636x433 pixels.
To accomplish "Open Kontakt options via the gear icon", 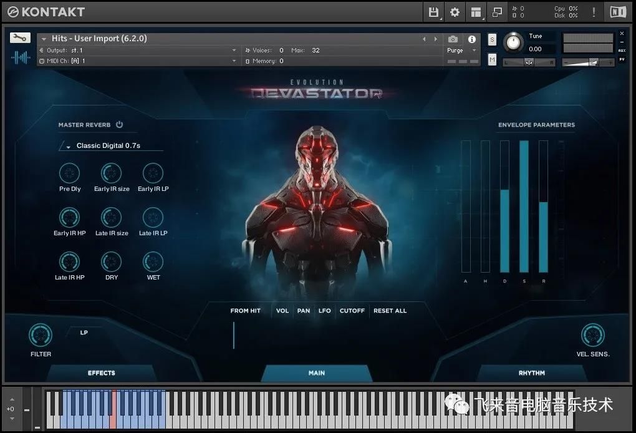I will click(455, 12).
